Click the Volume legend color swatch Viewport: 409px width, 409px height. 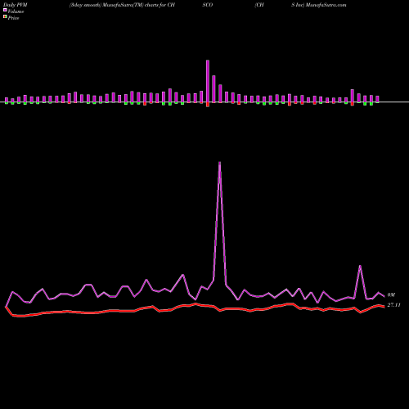[5, 11]
